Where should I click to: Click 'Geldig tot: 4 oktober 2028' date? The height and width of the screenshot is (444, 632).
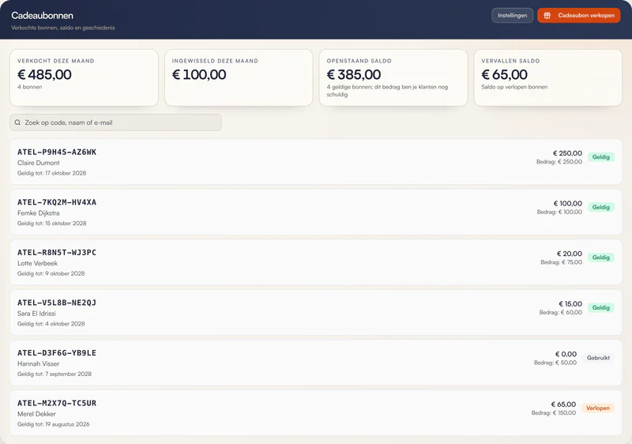pyautogui.click(x=51, y=324)
